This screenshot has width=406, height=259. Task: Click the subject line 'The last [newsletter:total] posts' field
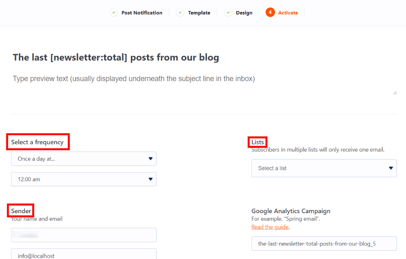tap(116, 57)
